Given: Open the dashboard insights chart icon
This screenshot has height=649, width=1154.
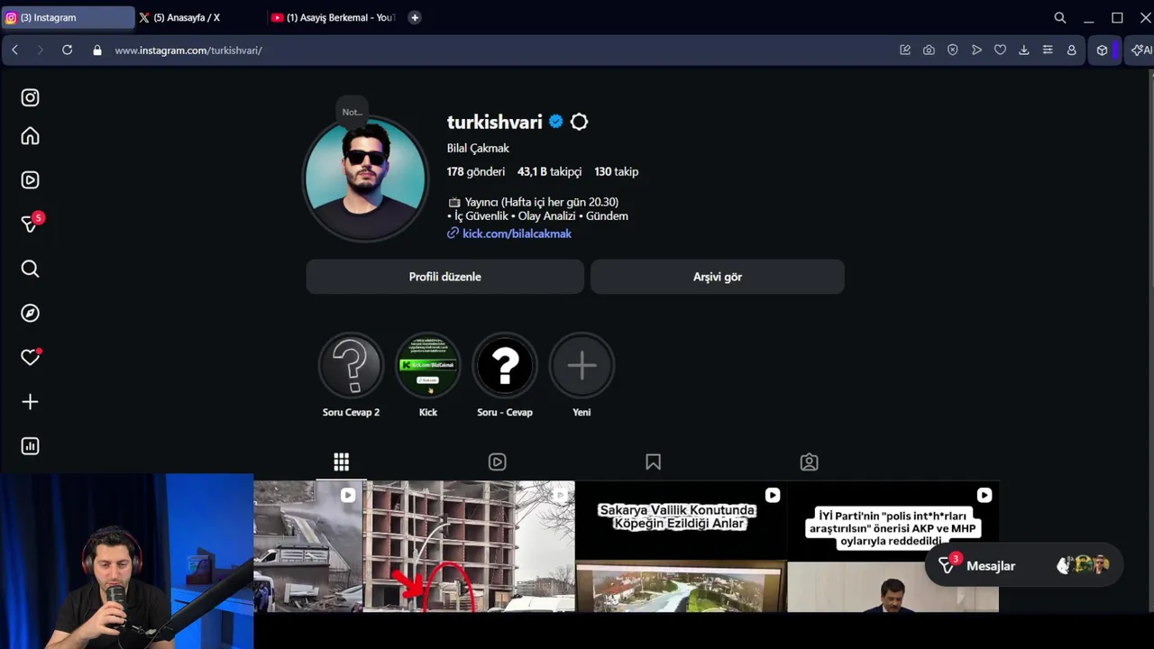Looking at the screenshot, I should 30,446.
